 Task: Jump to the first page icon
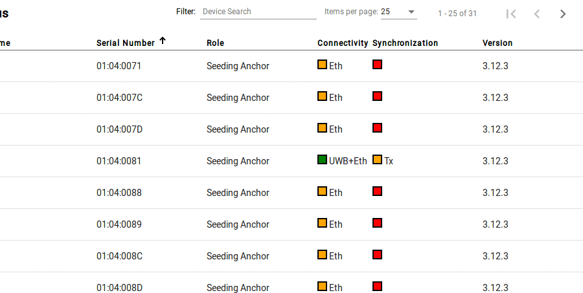tap(511, 14)
